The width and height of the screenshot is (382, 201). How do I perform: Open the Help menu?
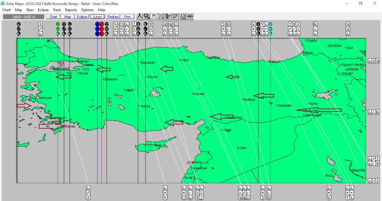tap(101, 10)
